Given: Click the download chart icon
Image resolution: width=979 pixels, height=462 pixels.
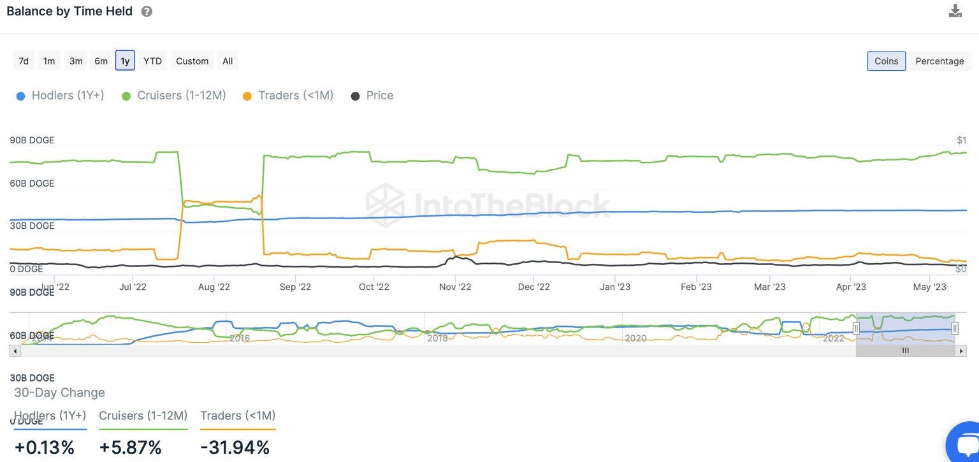Looking at the screenshot, I should pos(955,11).
